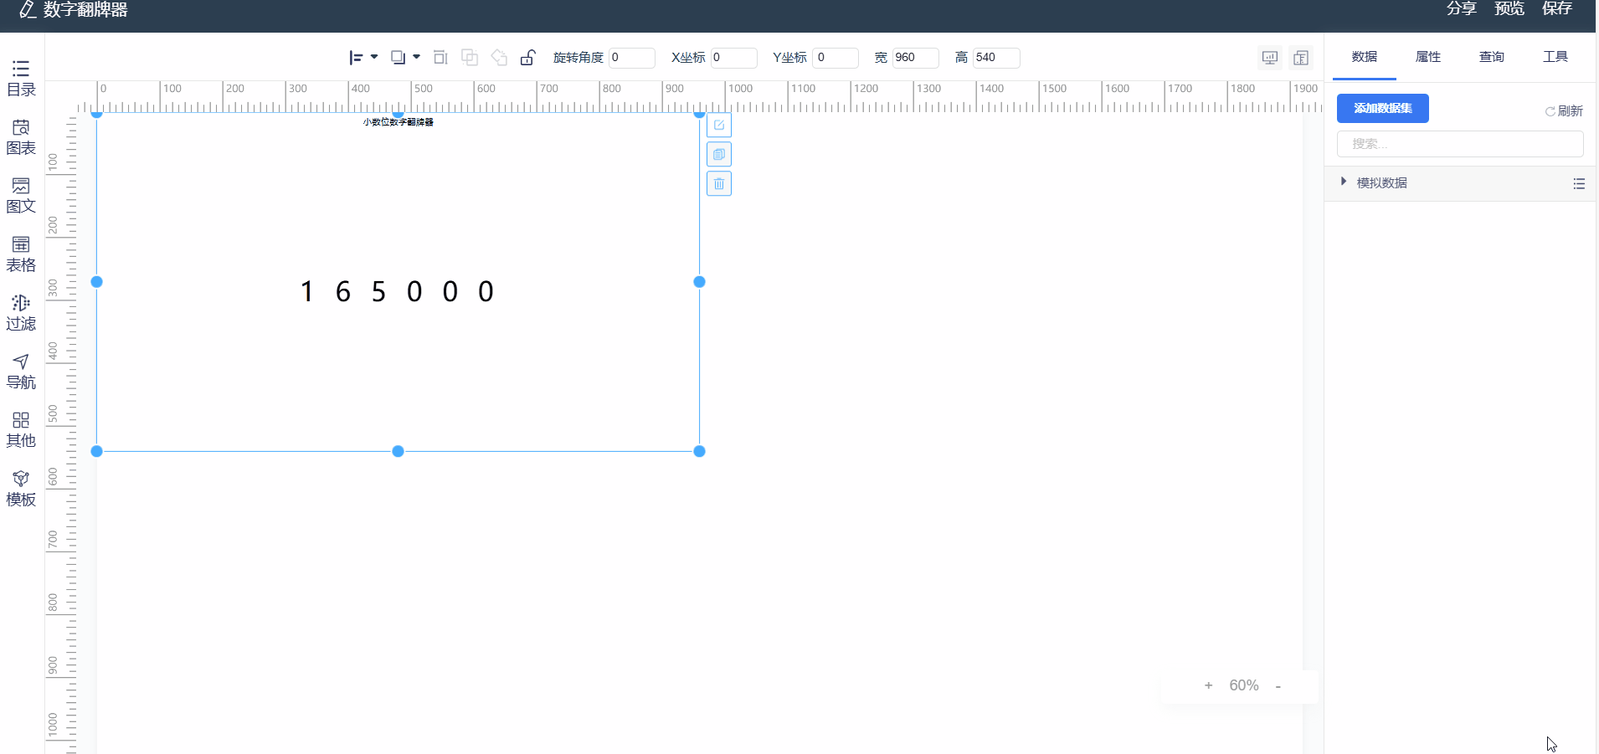Click the copy icon beside the component

719,155
